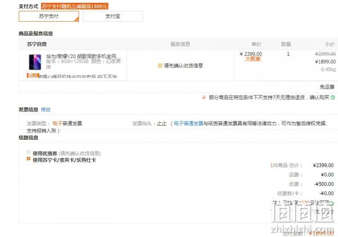Screen dimensions: 338x237
Task: Click the 大聚惠 promotion tag
Action: coord(253,59)
